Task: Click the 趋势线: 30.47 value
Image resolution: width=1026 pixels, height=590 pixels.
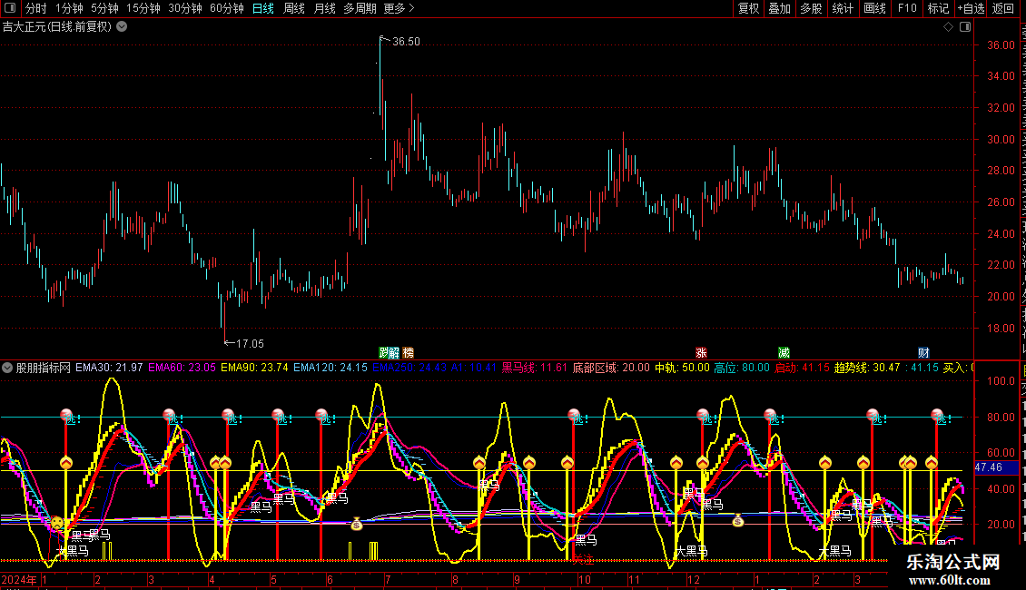Action: [x=868, y=368]
